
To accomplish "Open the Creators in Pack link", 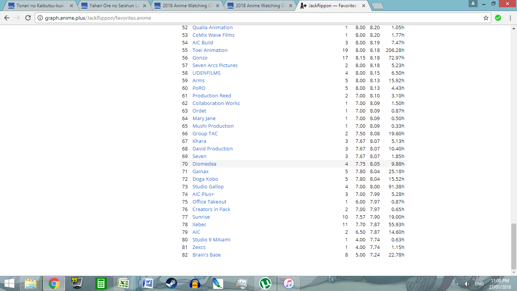I will [211, 209].
